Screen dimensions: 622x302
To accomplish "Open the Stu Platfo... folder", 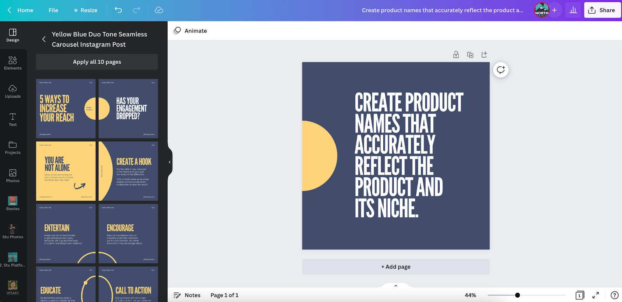I will [x=13, y=260].
